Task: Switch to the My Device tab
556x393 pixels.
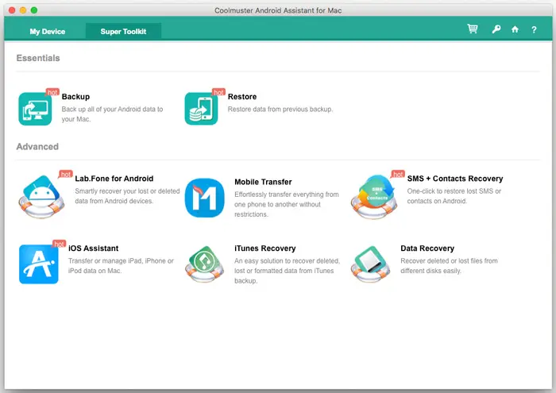Action: tap(48, 32)
